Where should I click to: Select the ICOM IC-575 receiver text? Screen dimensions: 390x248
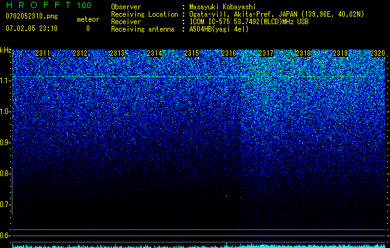pos(249,22)
